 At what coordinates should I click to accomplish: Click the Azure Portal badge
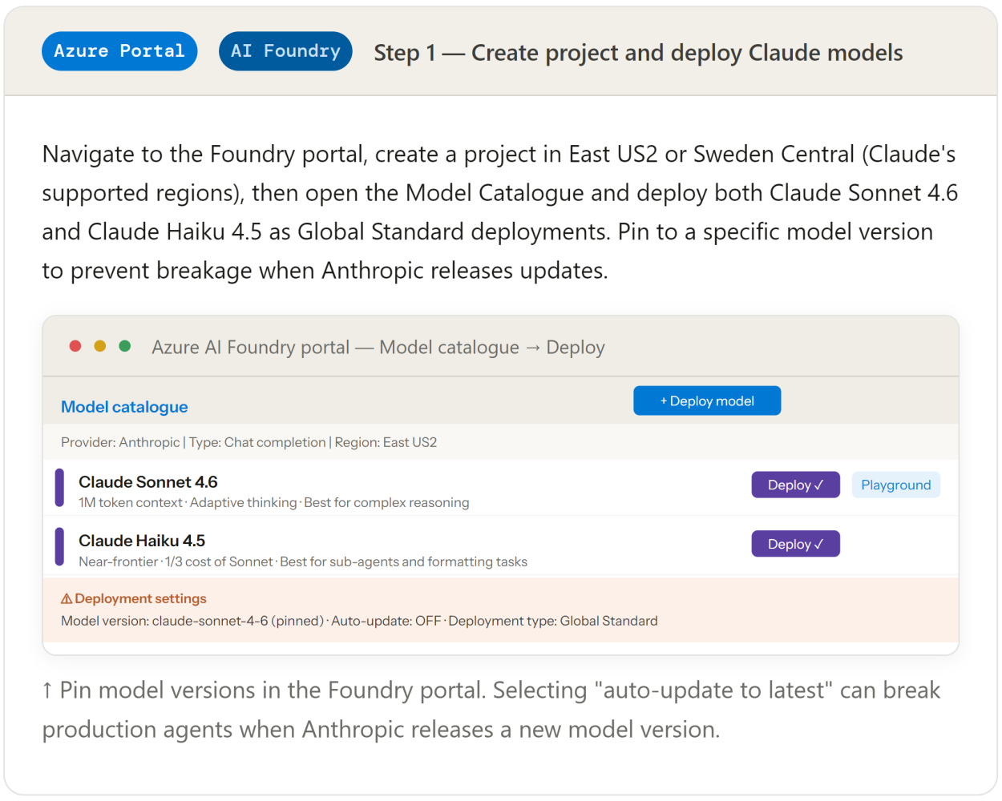tap(119, 51)
